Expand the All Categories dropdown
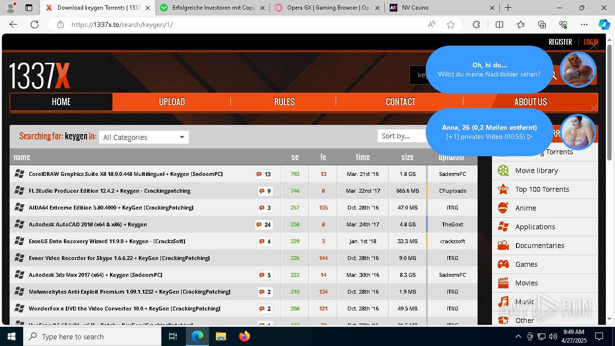This screenshot has height=346, width=615. pyautogui.click(x=144, y=137)
